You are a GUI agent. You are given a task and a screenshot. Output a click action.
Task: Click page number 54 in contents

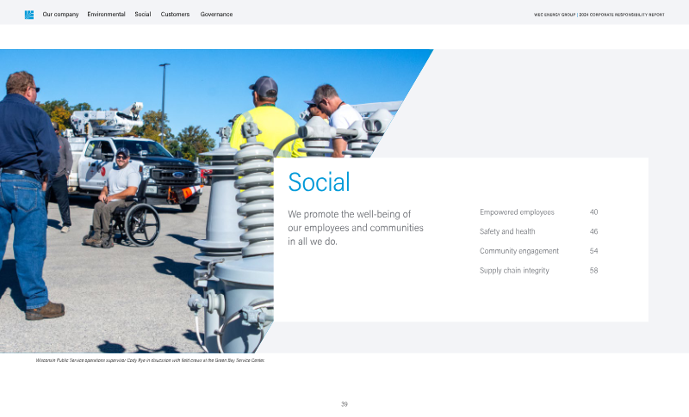click(x=593, y=251)
